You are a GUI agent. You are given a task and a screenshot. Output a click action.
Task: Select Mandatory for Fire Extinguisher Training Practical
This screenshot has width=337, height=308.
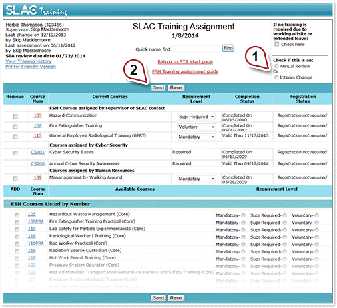coord(244,223)
